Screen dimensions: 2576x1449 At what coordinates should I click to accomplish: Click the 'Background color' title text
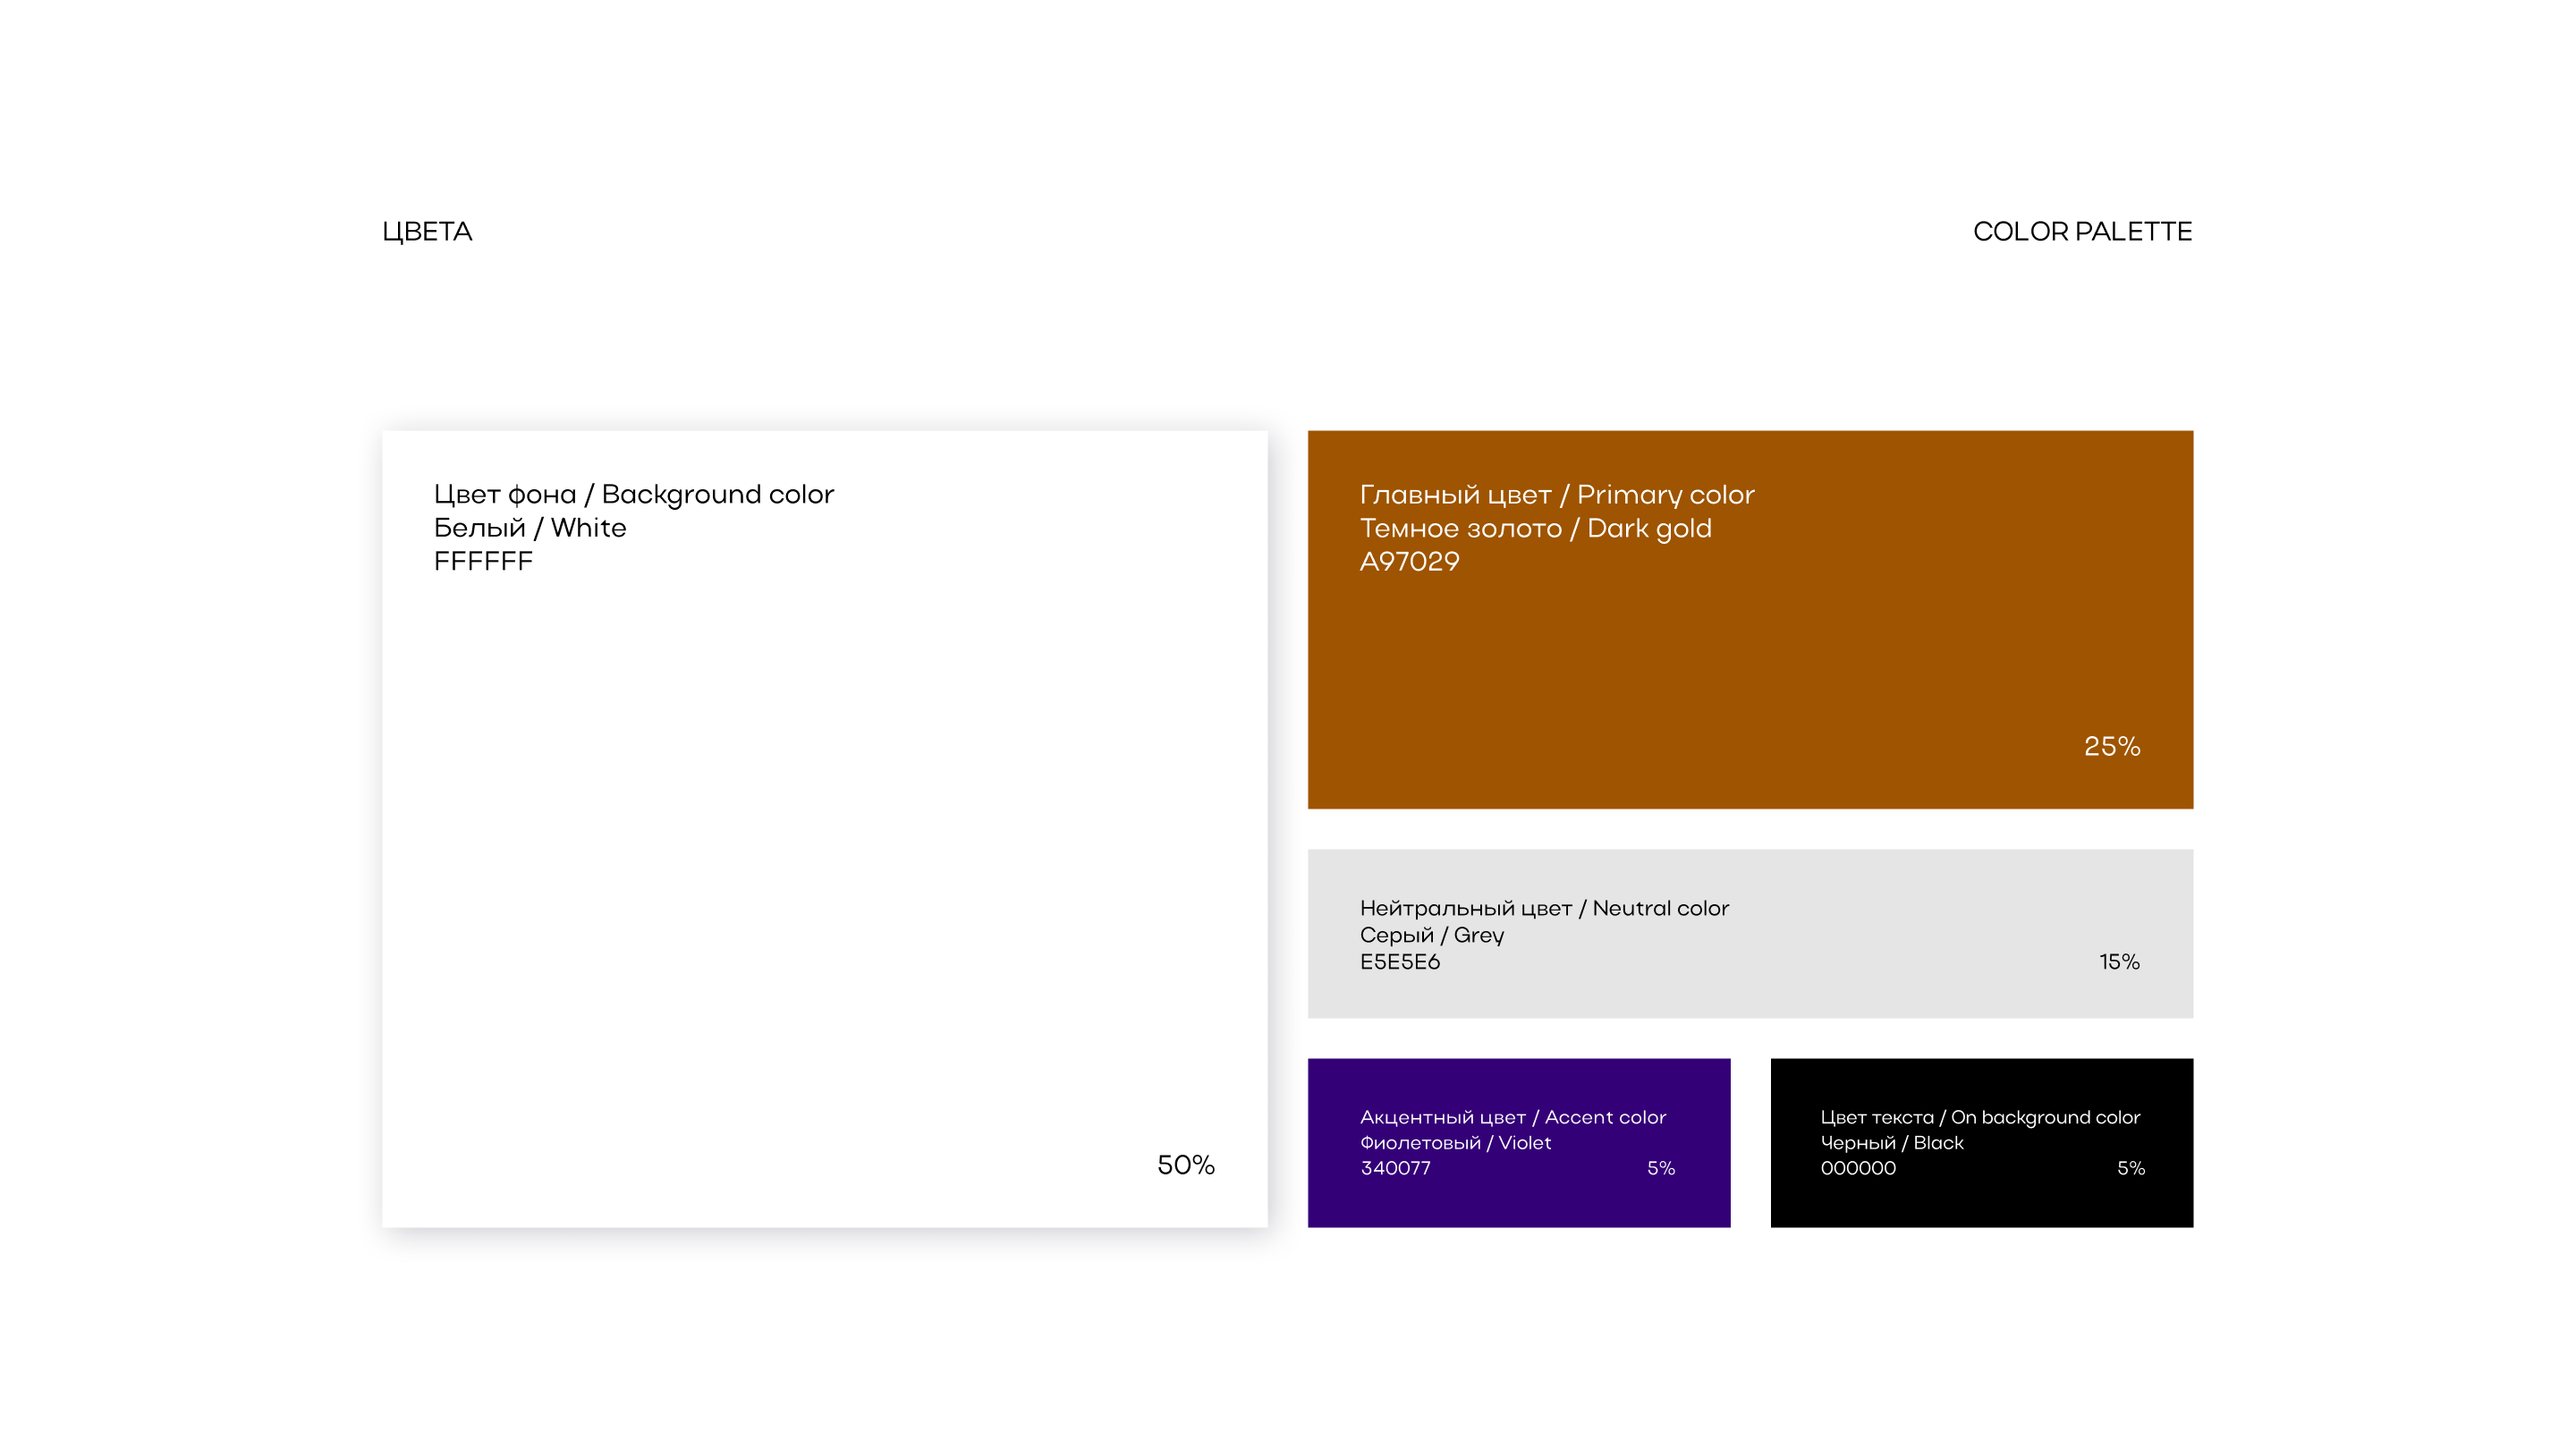pos(717,495)
